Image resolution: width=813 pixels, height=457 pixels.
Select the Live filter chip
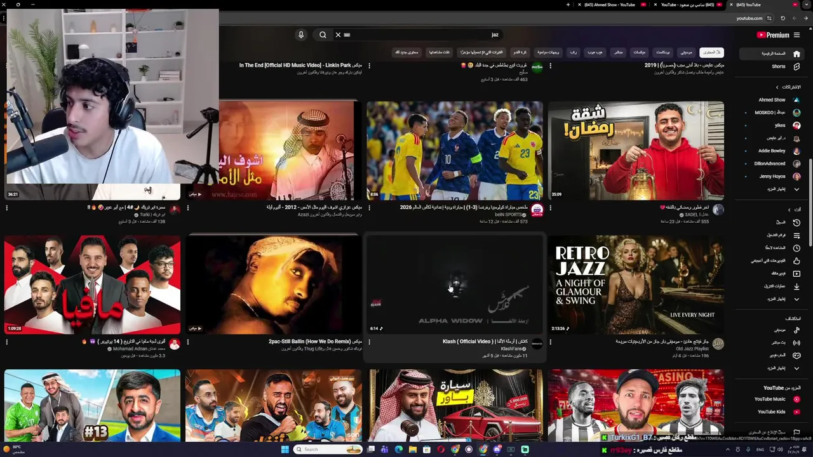click(x=618, y=52)
